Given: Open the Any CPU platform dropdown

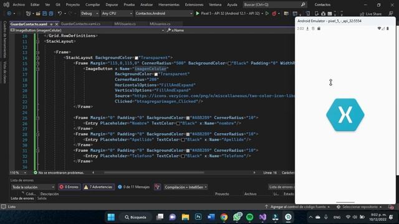Looking at the screenshot, I should coord(117,13).
